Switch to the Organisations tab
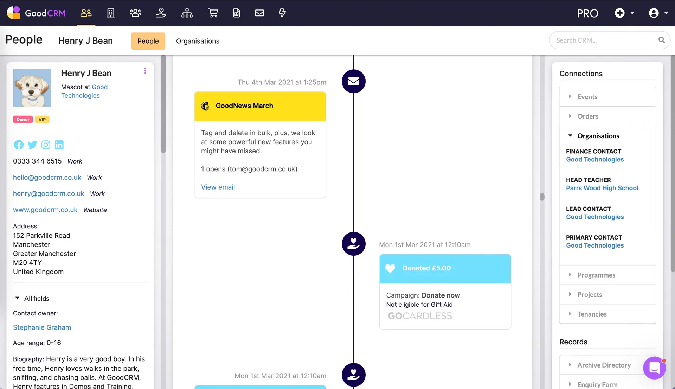Image resolution: width=675 pixels, height=389 pixels. (198, 41)
